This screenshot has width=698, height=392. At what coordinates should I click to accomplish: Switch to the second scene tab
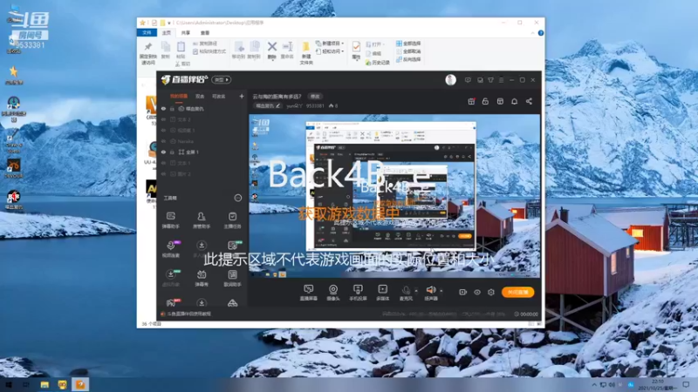[200, 96]
